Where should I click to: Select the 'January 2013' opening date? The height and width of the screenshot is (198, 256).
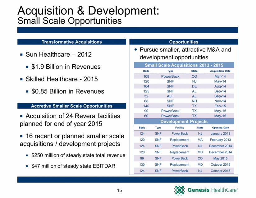220,133
